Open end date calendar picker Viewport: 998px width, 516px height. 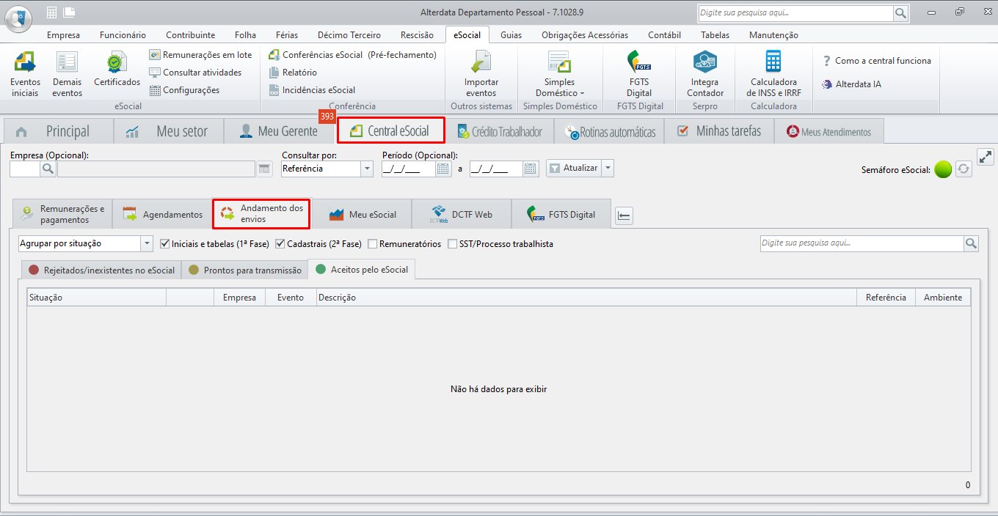[x=531, y=169]
